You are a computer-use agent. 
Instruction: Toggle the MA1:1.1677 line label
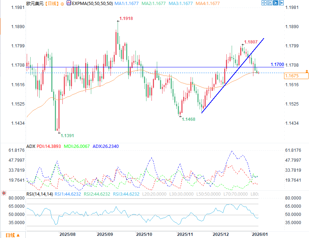pos(127,3)
